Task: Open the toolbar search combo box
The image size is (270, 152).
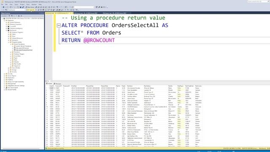Action: [84, 7]
